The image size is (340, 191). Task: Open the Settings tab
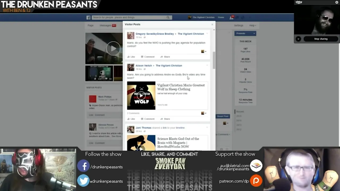tap(239, 25)
